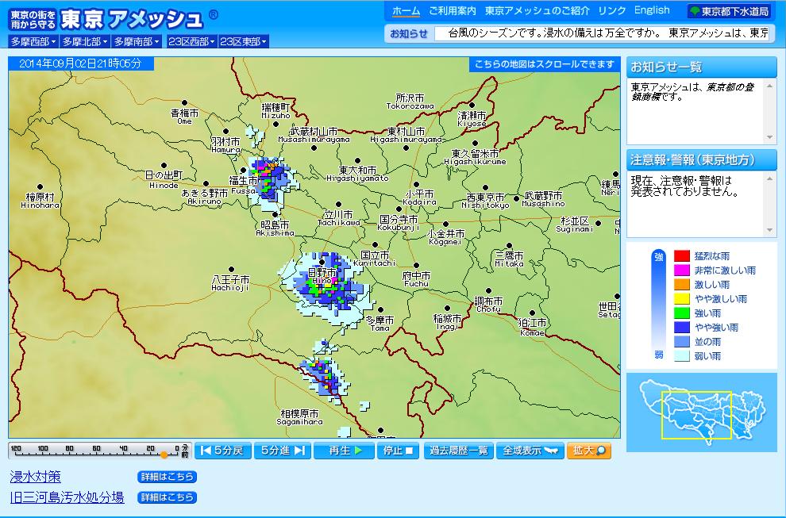The image size is (786, 518).
Task: Expand the 多摩北部 region dropdown
Action: point(84,42)
